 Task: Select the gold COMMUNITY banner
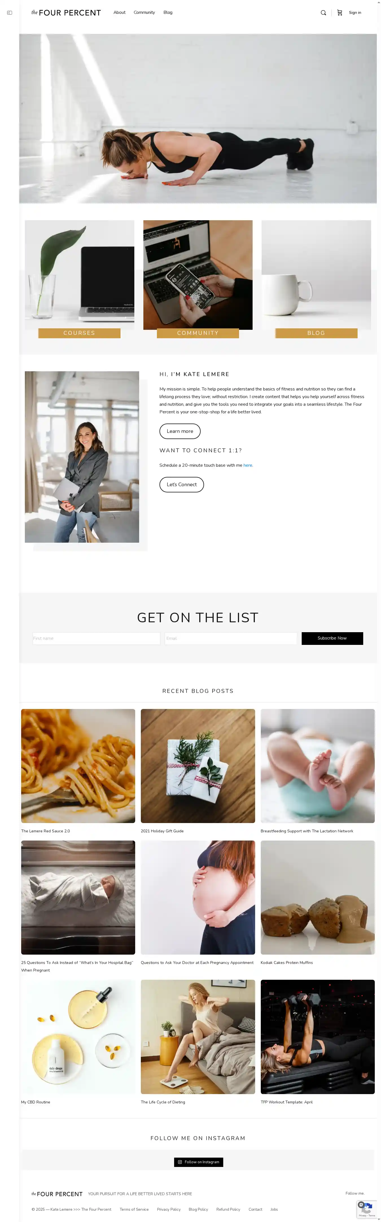pyautogui.click(x=198, y=333)
